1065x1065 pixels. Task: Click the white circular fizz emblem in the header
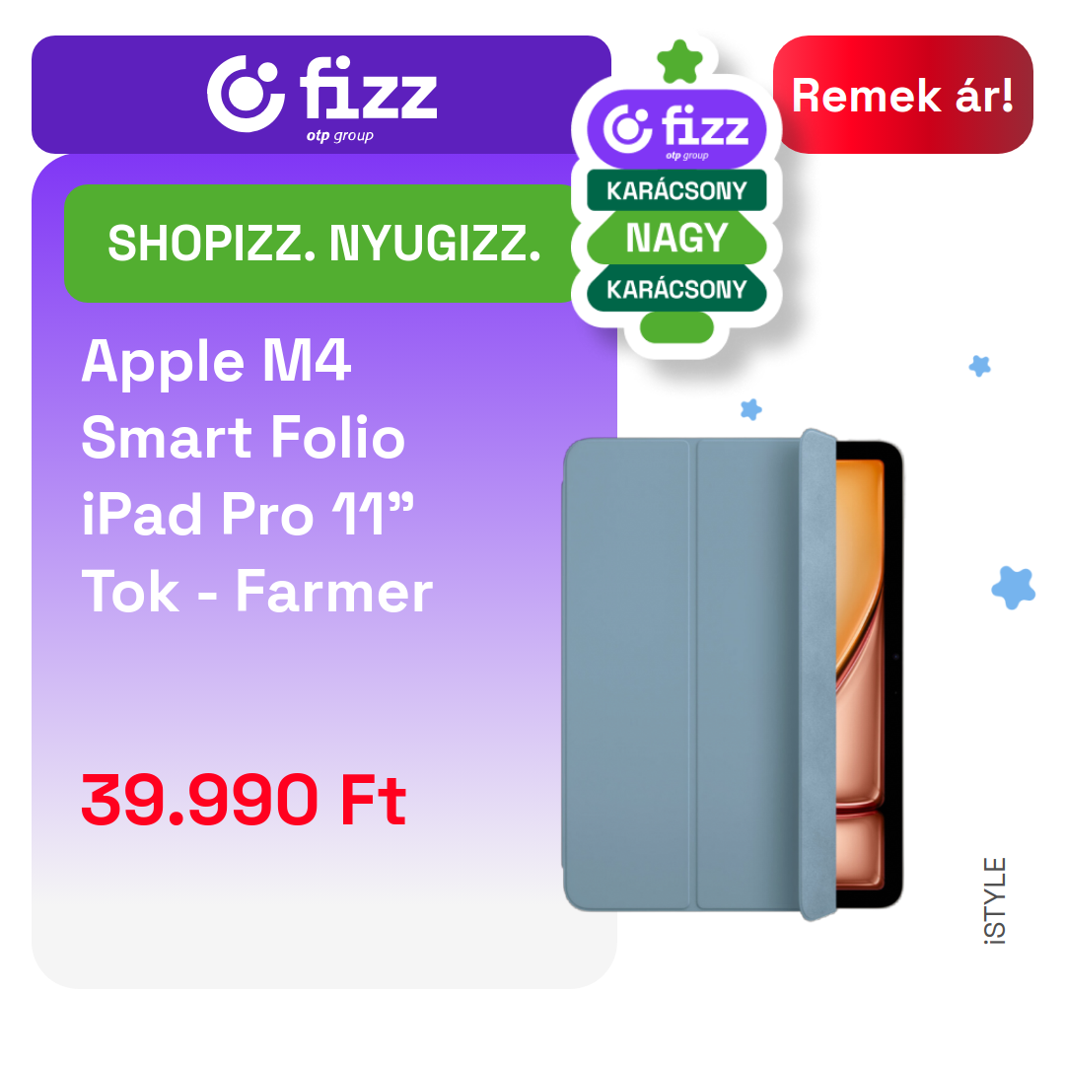246,94
